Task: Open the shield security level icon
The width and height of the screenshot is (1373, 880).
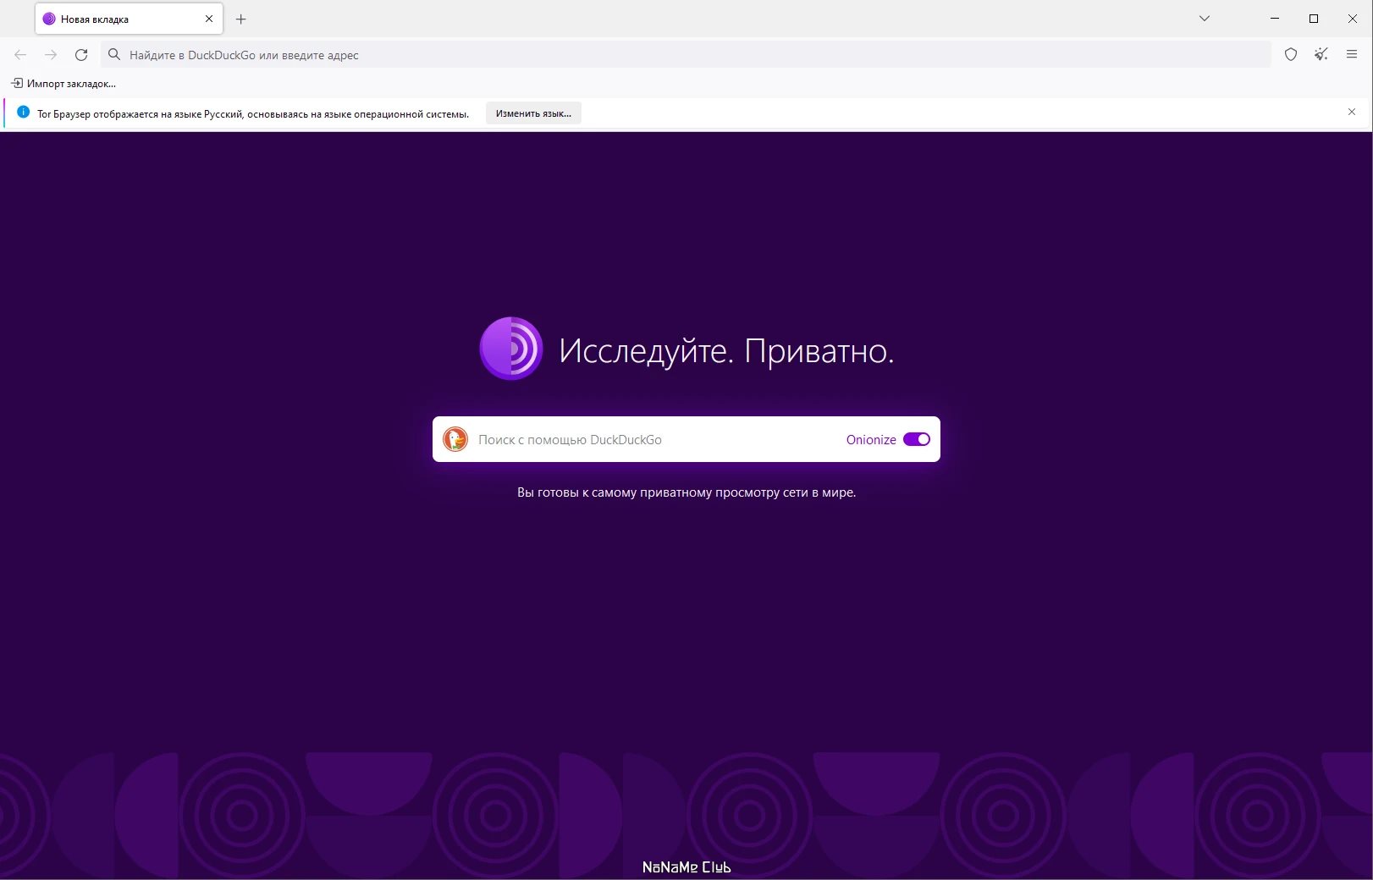Action: point(1291,55)
